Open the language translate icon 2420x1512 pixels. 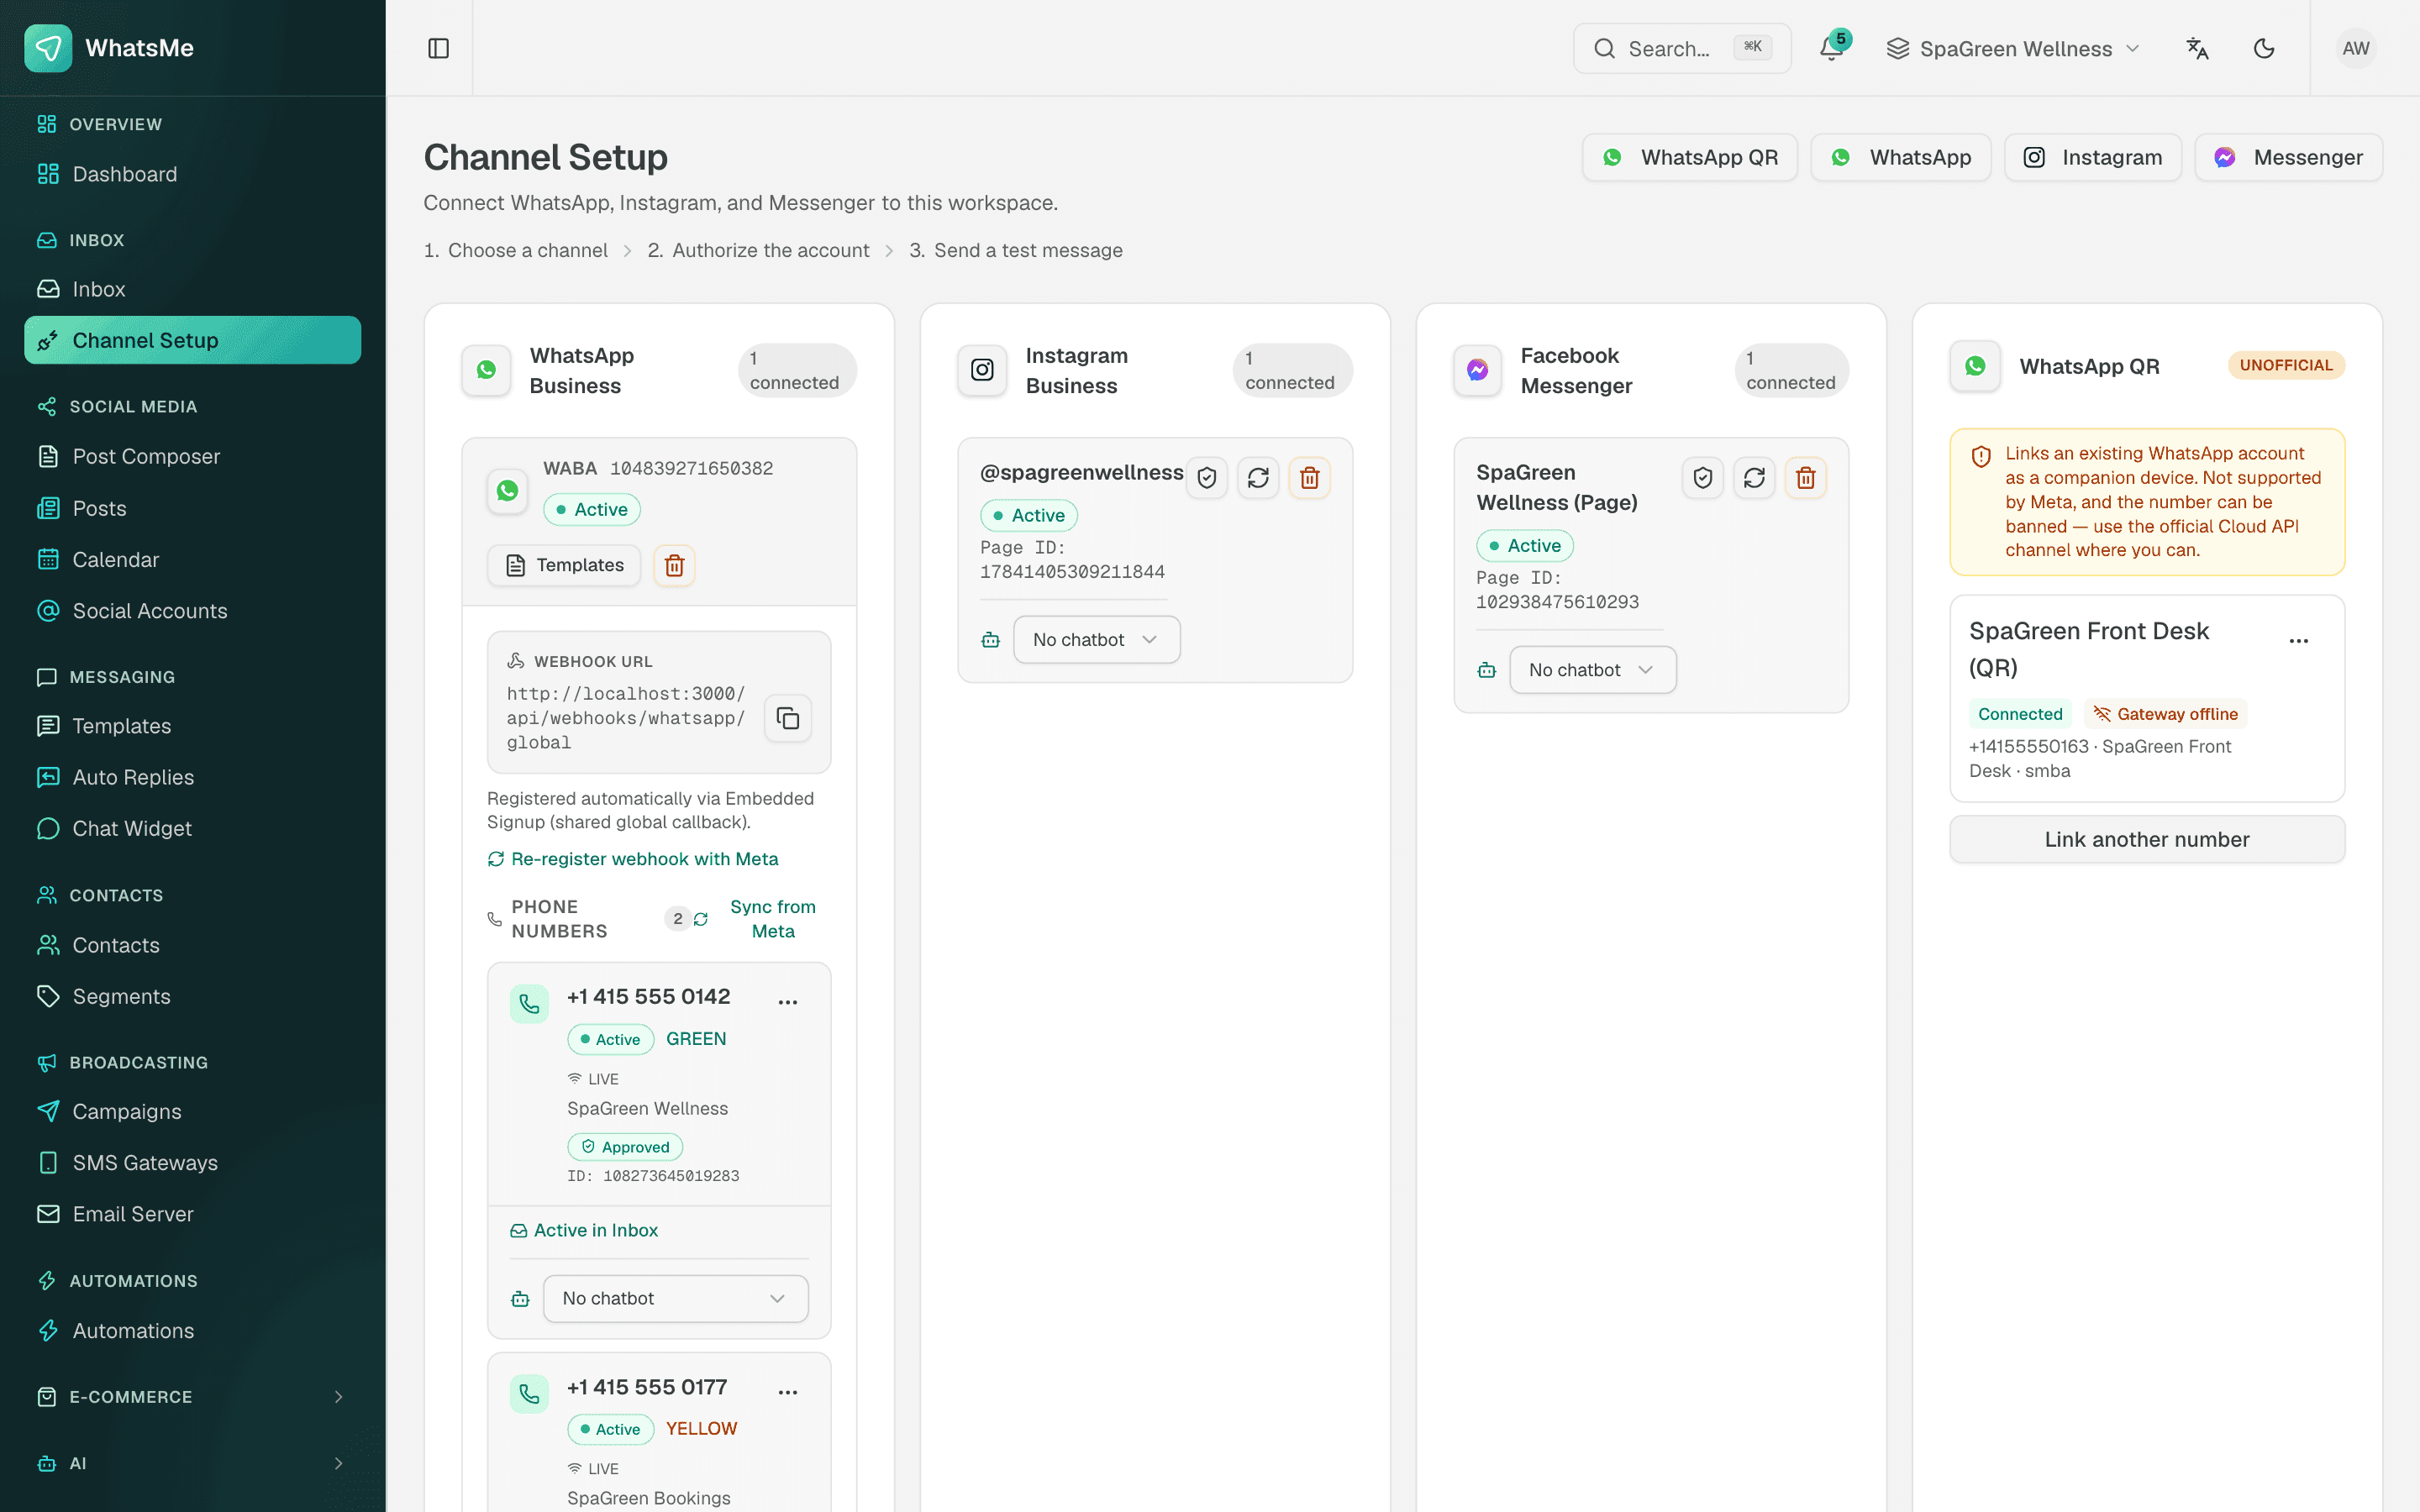click(2197, 48)
